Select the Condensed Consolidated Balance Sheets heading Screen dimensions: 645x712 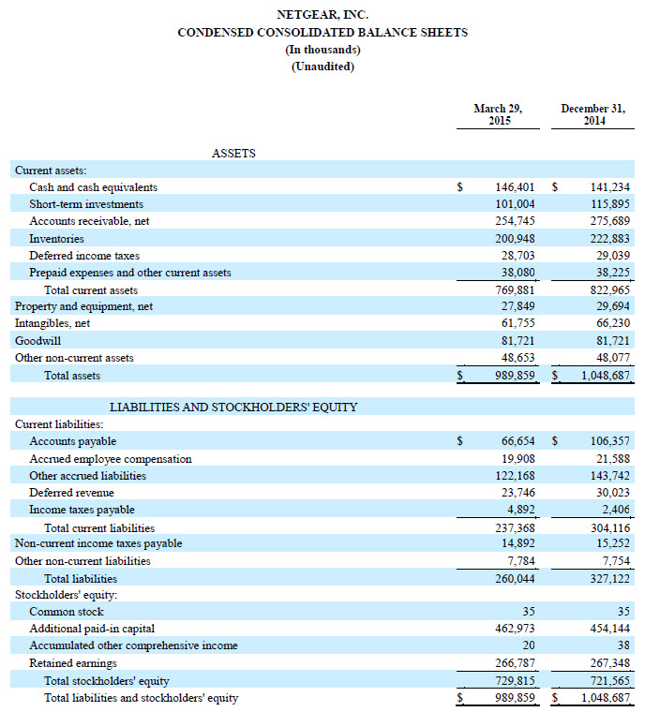(x=322, y=33)
